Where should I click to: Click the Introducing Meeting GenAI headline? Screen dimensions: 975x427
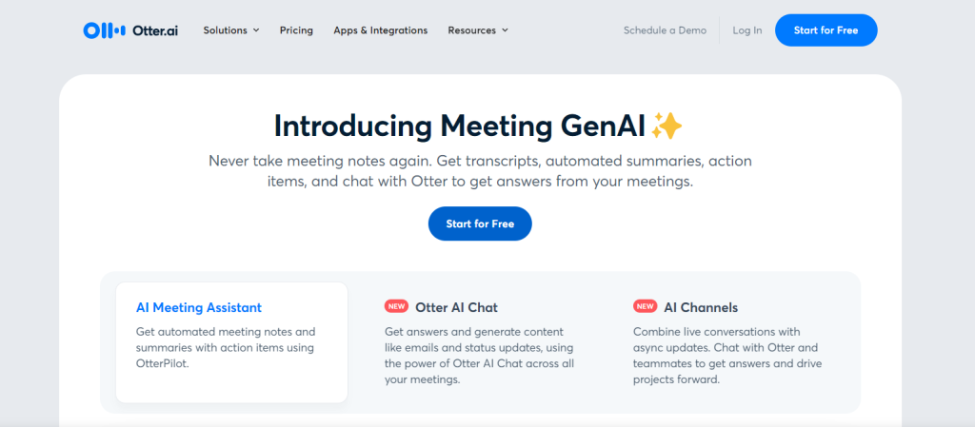pyautogui.click(x=460, y=126)
